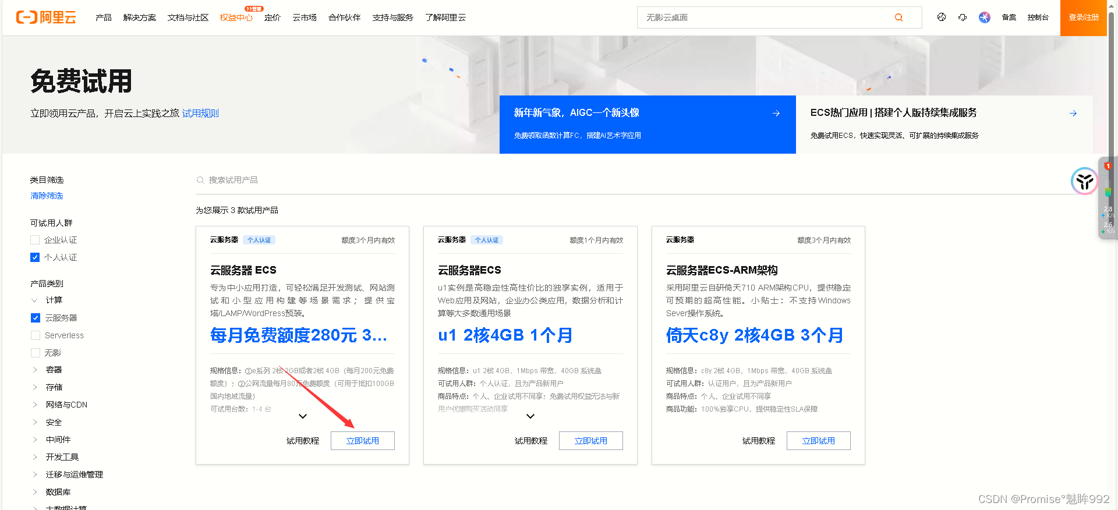The image size is (1118, 510).
Task: Open 试用教程 on 每月免费额度280元 card
Action: [303, 441]
